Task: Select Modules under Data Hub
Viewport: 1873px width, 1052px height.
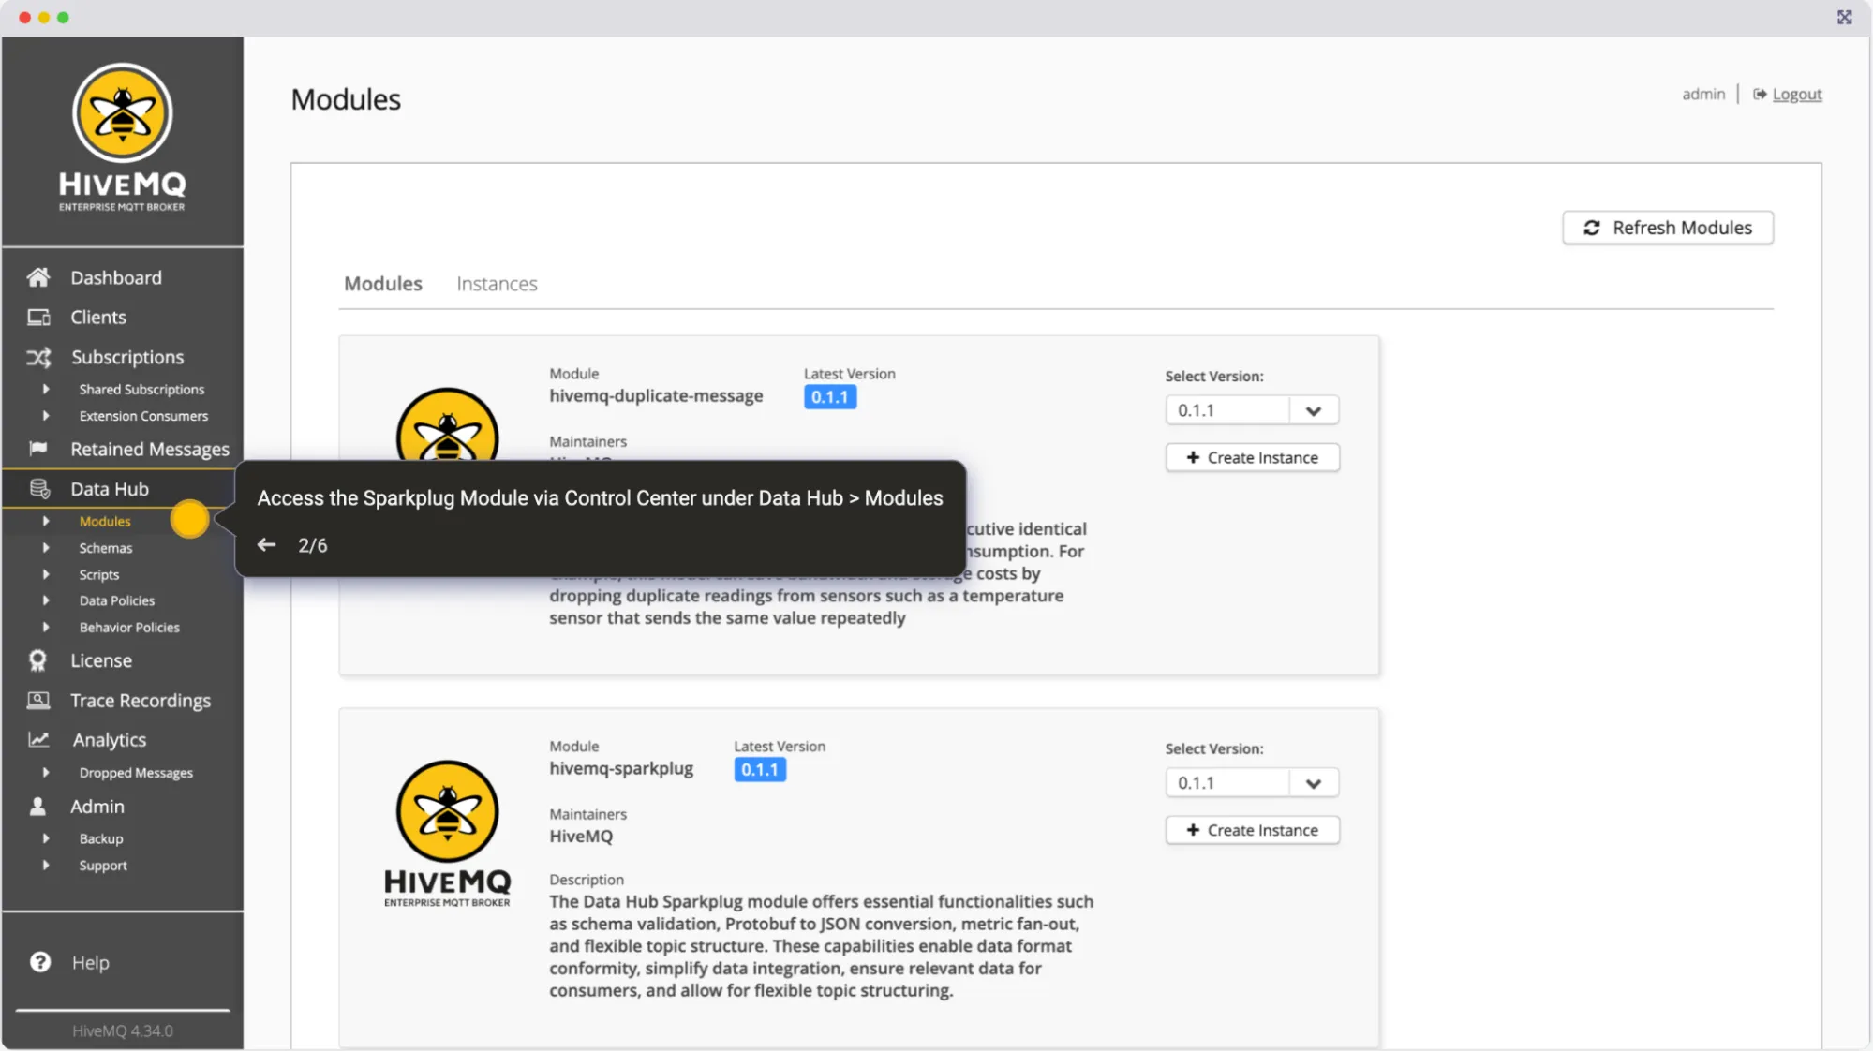Action: click(105, 522)
